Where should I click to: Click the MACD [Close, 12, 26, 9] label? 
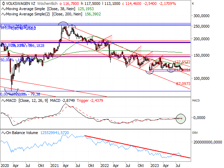[27, 100]
